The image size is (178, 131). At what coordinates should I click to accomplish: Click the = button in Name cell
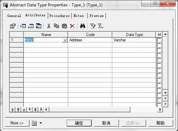point(65,40)
